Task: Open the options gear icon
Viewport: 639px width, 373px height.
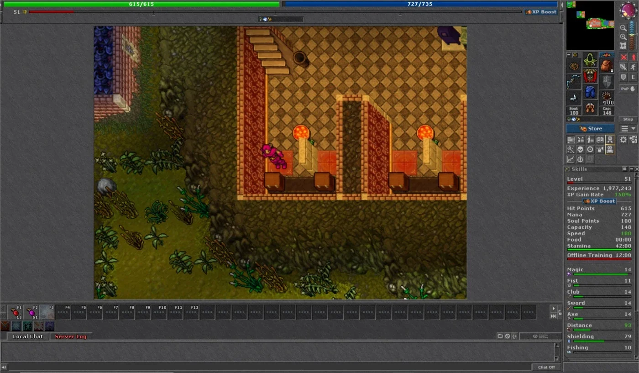Action: click(623, 140)
